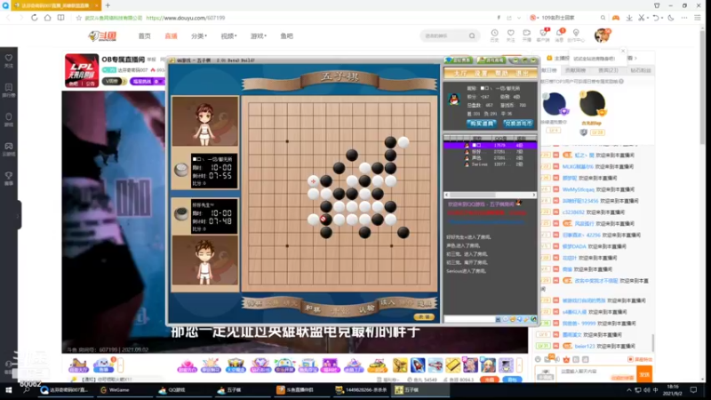Click the rocket gift icon
The width and height of the screenshot is (711, 400).
click(417, 364)
